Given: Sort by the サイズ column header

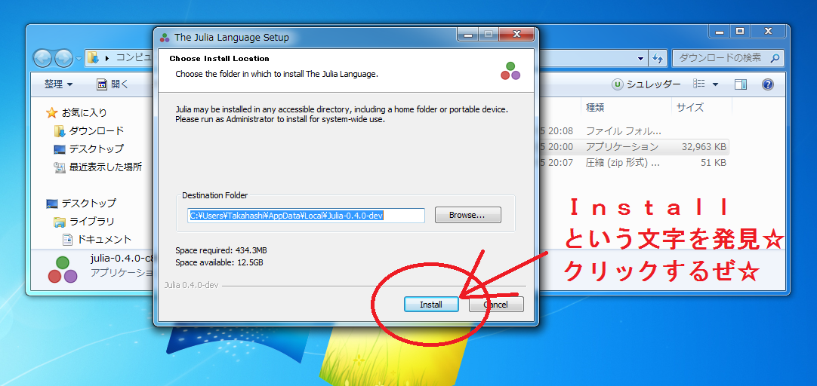Looking at the screenshot, I should point(690,108).
